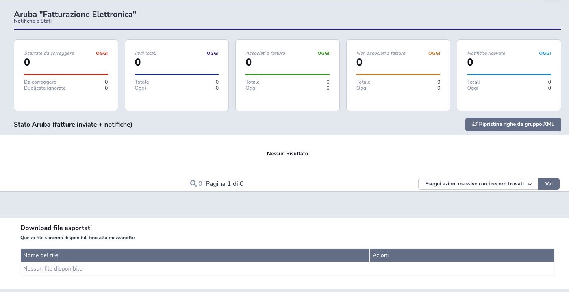The image size is (569, 292).
Task: Click the Notifiche ricevute card title
Action: (x=486, y=53)
